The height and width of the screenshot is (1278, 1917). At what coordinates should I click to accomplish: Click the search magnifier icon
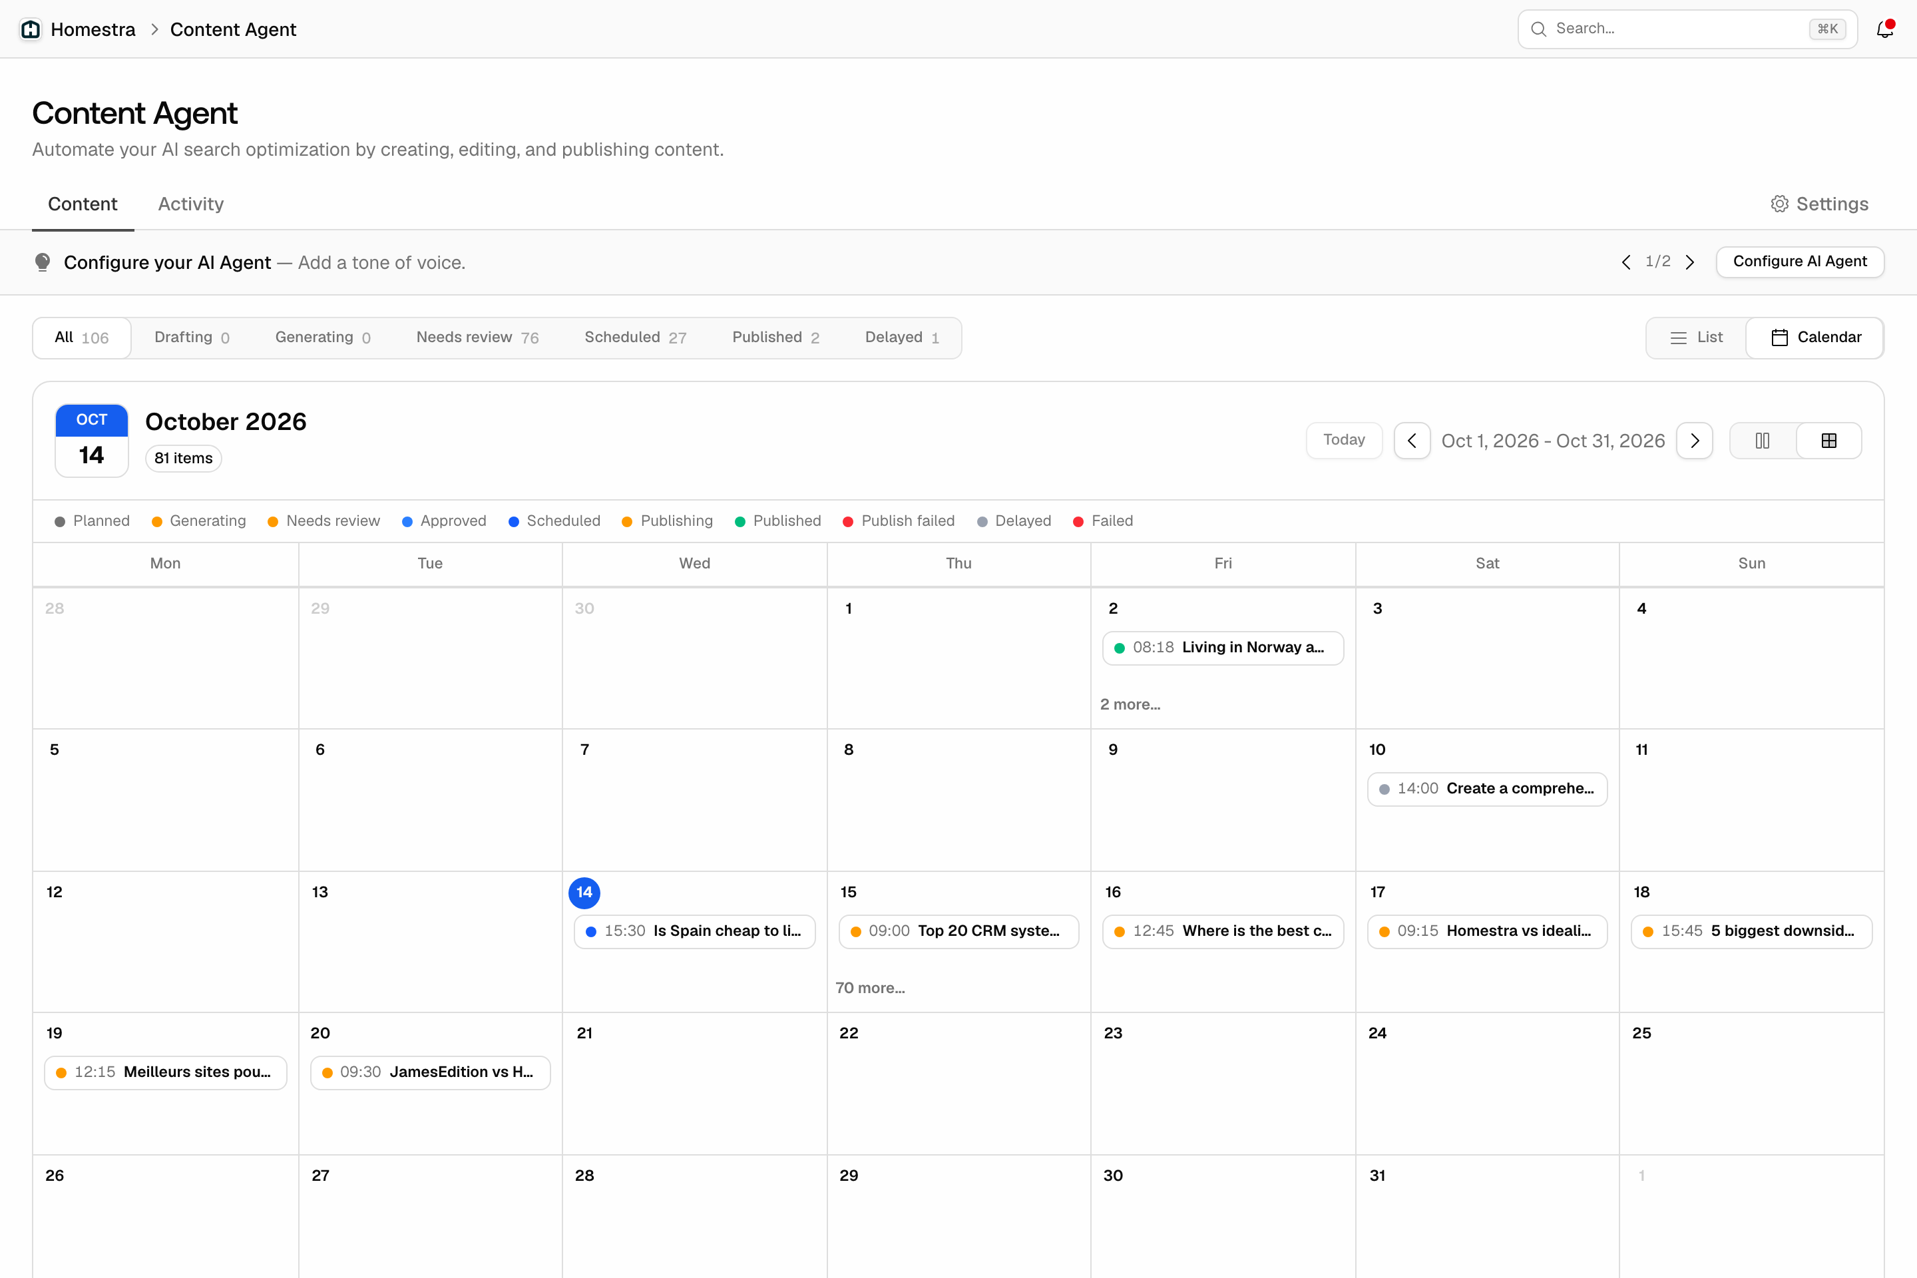(1538, 29)
